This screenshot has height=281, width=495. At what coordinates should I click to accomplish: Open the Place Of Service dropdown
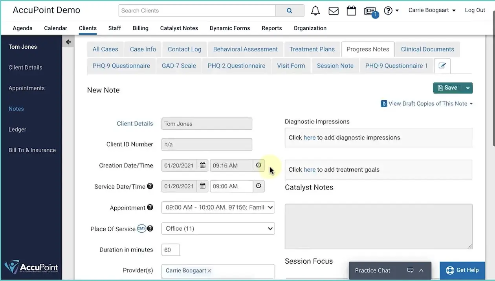point(218,228)
